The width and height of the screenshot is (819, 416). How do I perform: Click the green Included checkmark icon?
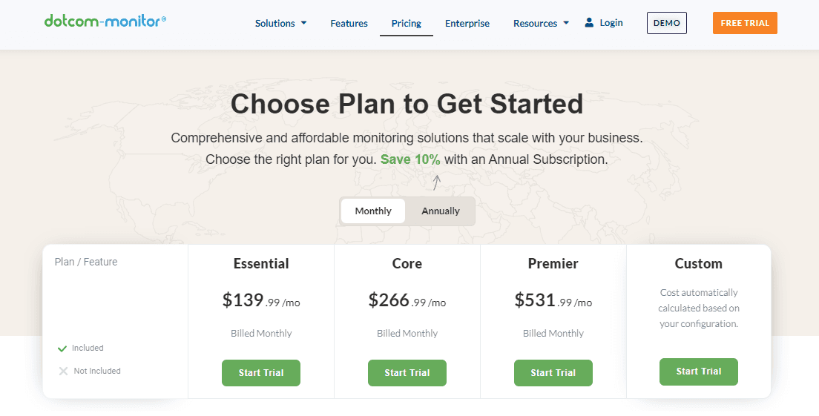click(62, 348)
